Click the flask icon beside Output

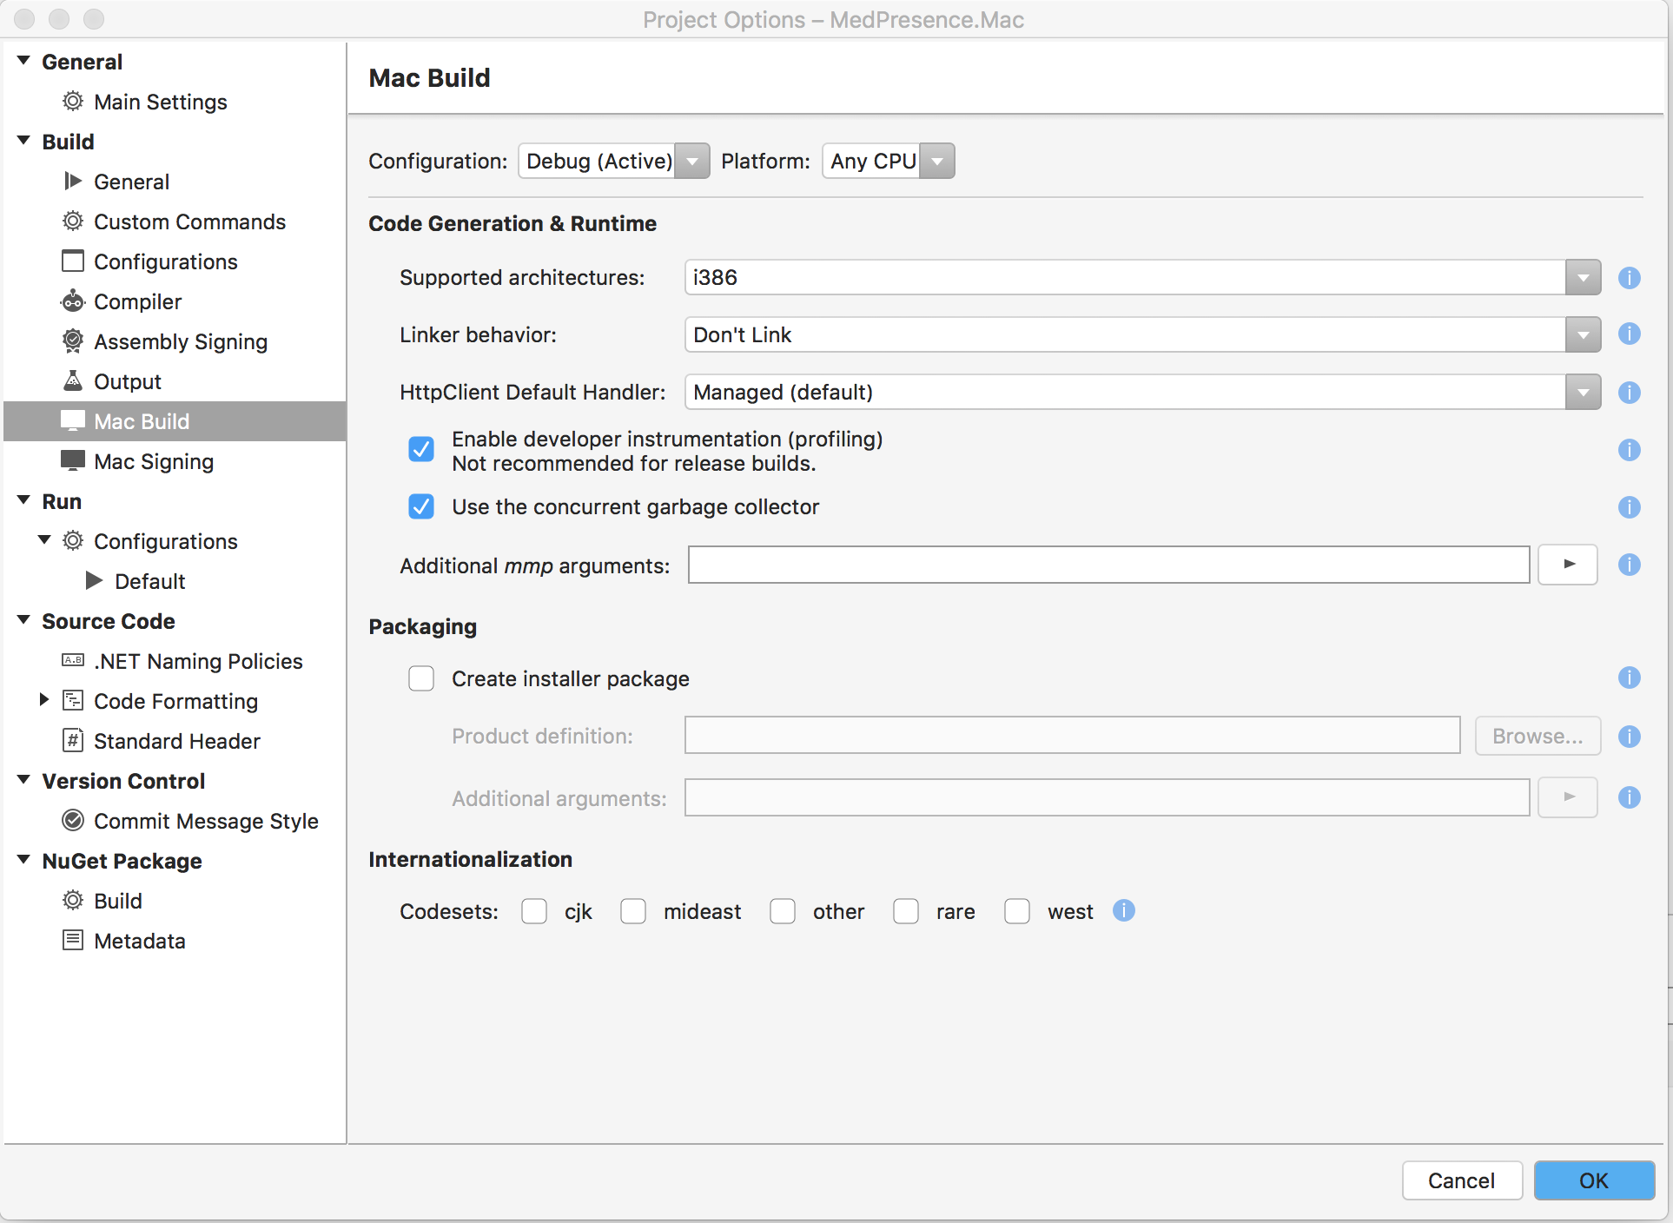(x=73, y=380)
